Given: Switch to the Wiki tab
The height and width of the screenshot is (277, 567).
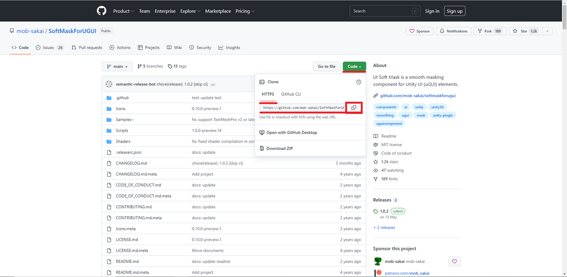Looking at the screenshot, I should [174, 48].
